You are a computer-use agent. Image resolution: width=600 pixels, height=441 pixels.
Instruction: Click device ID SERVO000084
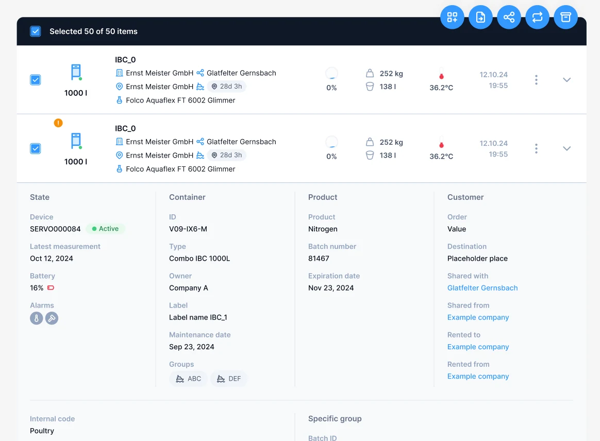pos(55,229)
